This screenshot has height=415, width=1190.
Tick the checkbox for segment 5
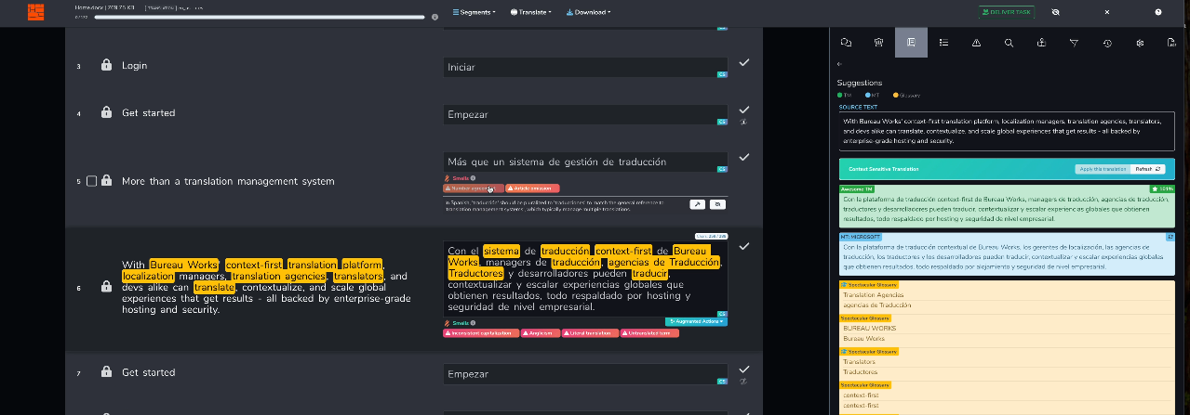(91, 181)
